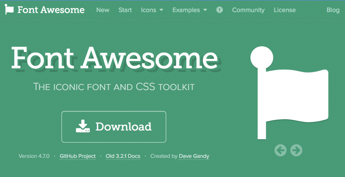Click the Font Awesome brand name in navbar

coord(51,10)
